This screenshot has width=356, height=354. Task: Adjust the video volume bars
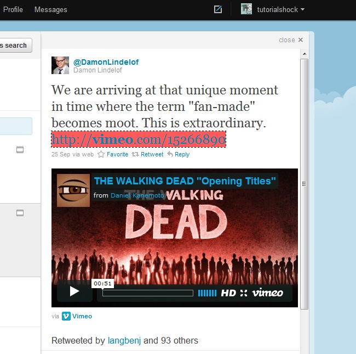pos(207,293)
